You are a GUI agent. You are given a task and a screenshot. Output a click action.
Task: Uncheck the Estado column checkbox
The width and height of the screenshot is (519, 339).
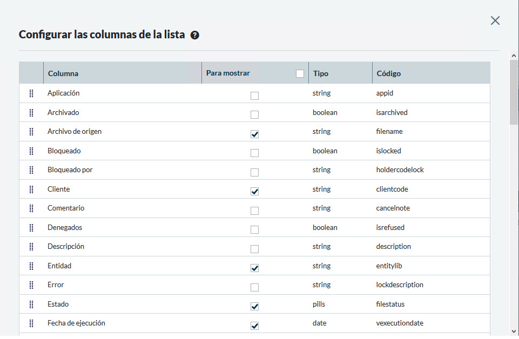click(254, 307)
